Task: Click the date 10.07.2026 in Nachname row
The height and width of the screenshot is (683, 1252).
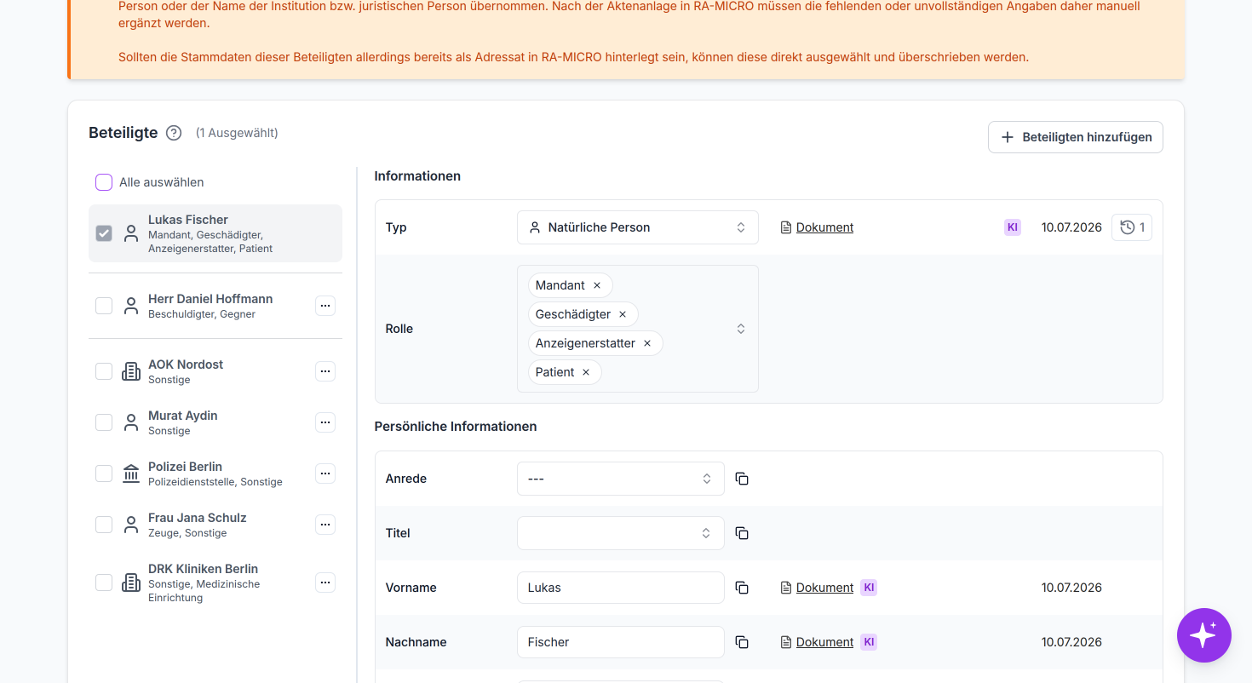Action: point(1071,642)
